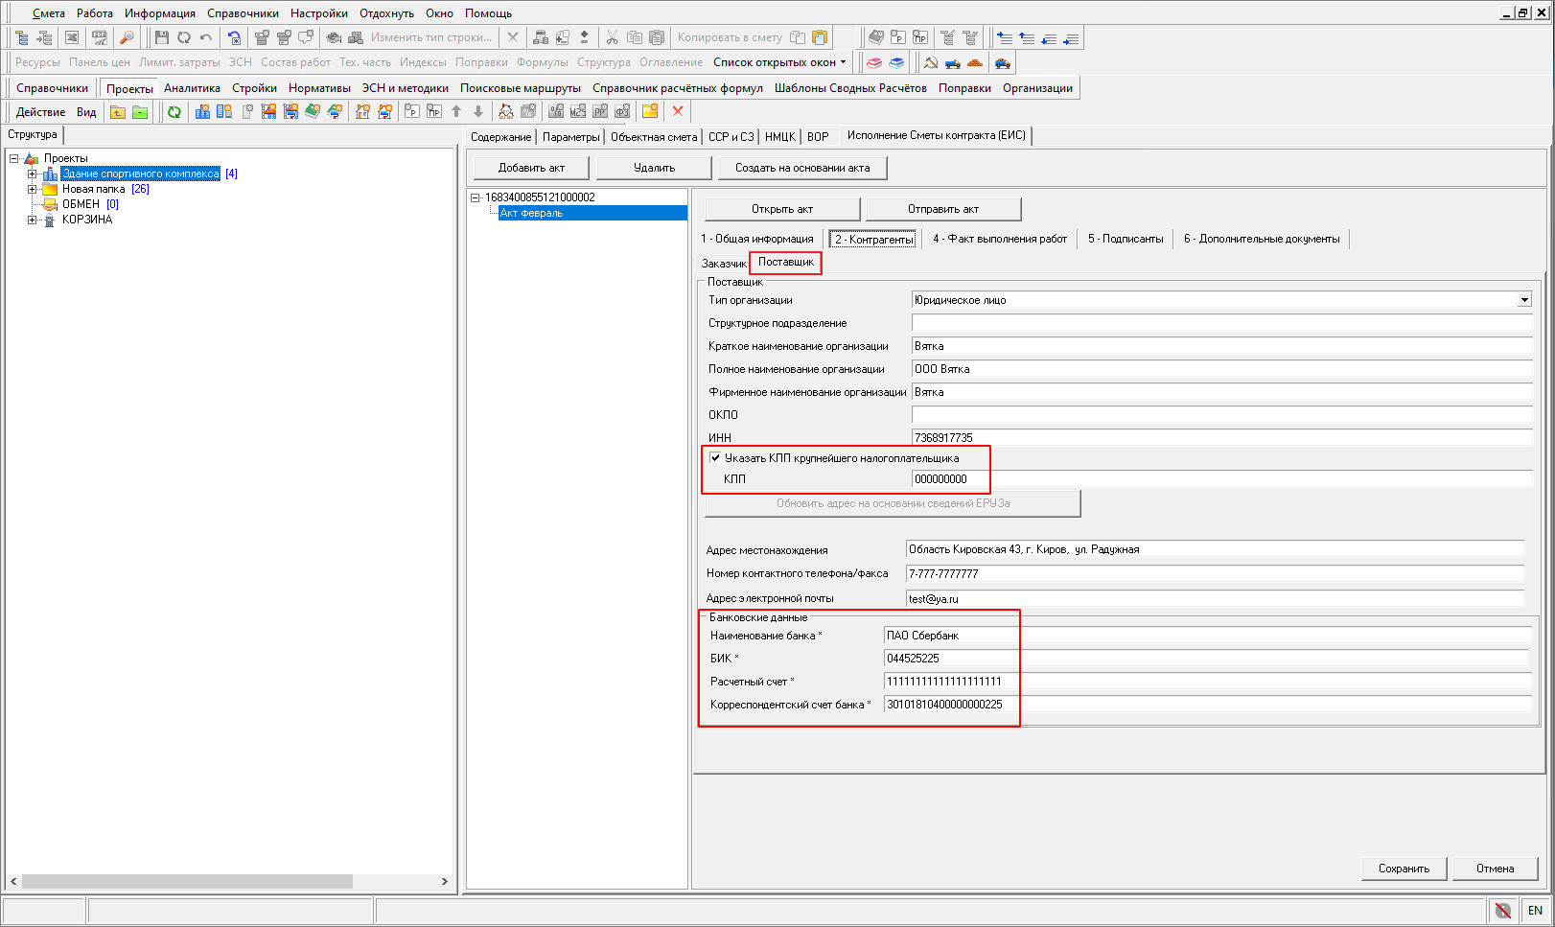Click the red X delete icon
The width and height of the screenshot is (1555, 927).
tap(678, 111)
